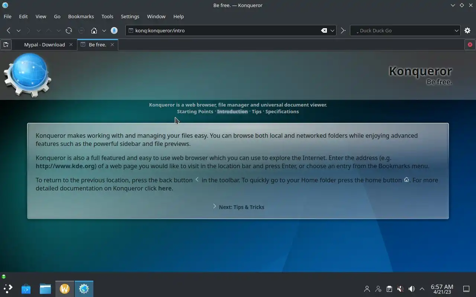Screen dimensions: 476x297
Task: Clear the location bar text
Action: tap(324, 30)
